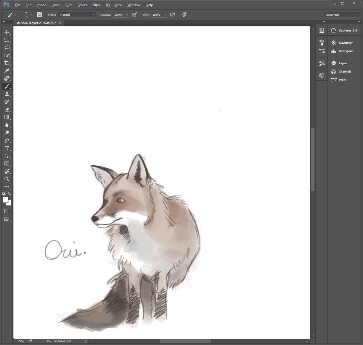This screenshot has height=345, width=363.
Task: Open the painting Mode dropdown
Action: tap(77, 15)
